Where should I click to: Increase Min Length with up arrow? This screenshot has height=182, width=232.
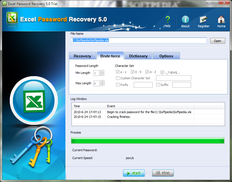102,71
